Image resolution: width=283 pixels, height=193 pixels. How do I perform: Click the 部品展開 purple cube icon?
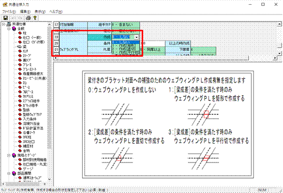click(x=14, y=173)
